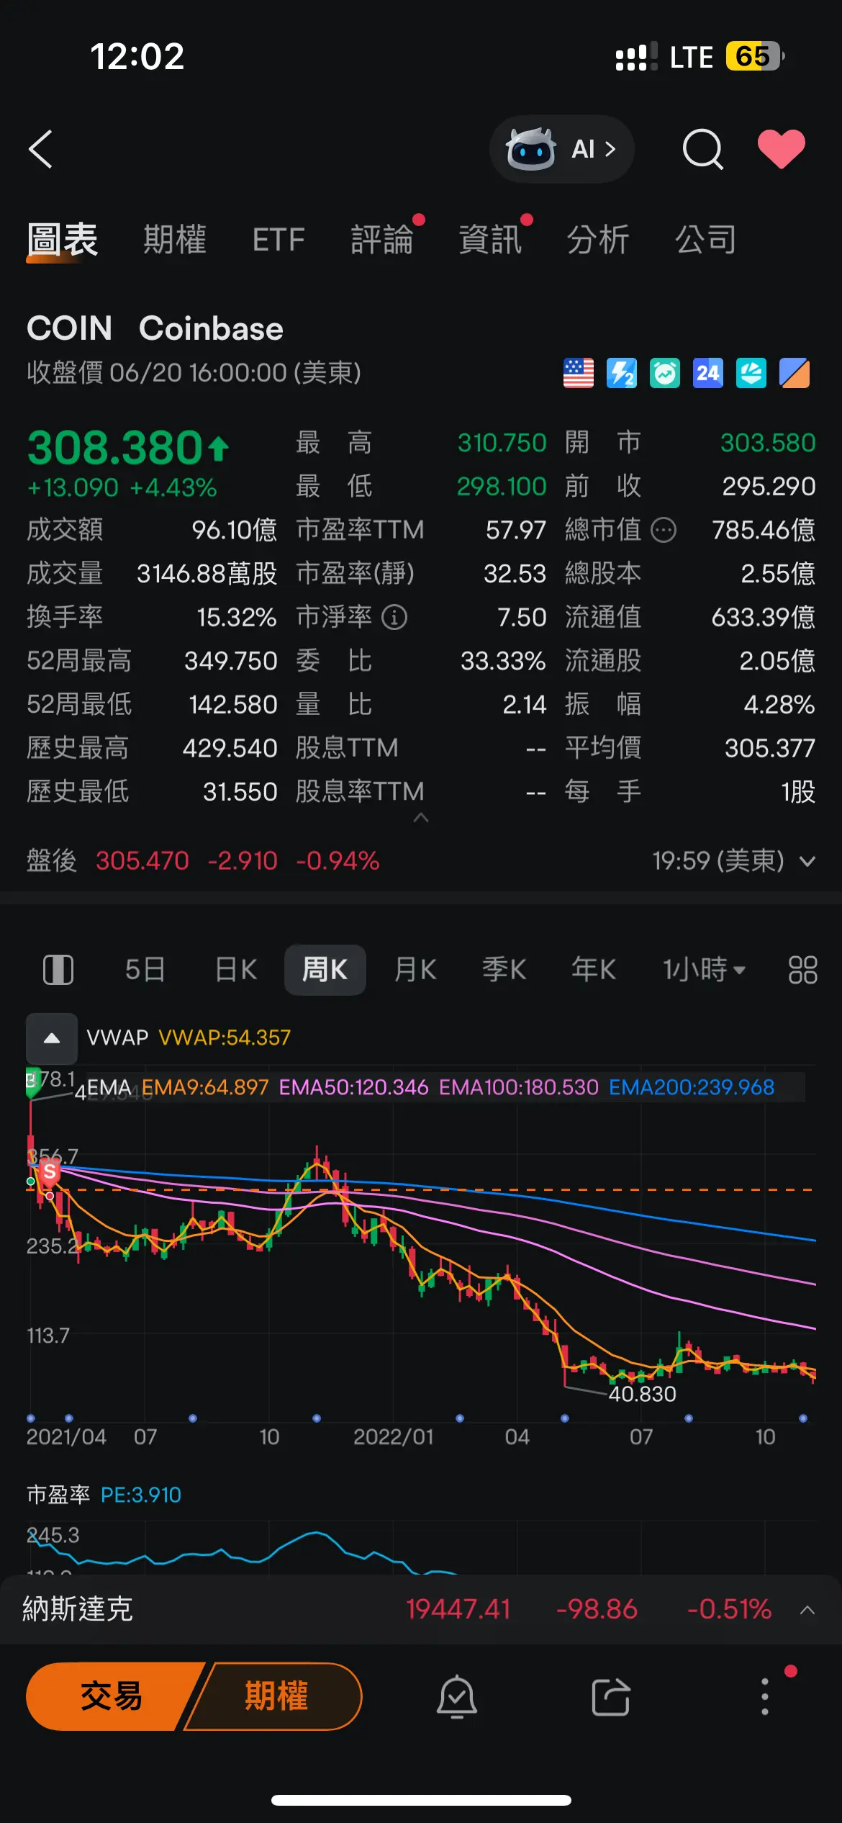The width and height of the screenshot is (842, 1823).
Task: Tap the back arrow
Action: pyautogui.click(x=41, y=149)
